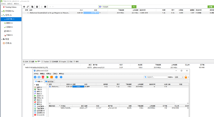Click the Move Up Queue arrow in uTorrent
Image resolution: width=214 pixels, height=117 pixels.
pos(50,7)
